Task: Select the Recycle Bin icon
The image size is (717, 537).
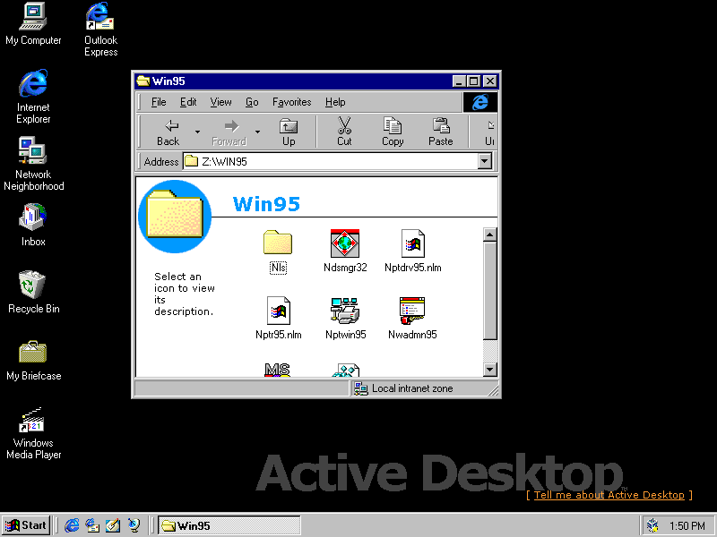Action: [x=33, y=293]
